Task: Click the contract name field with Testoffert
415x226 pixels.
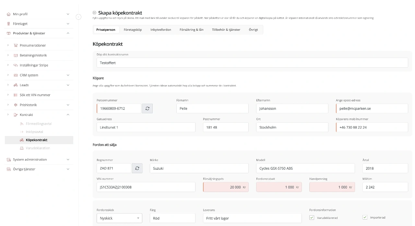Action: point(252,63)
